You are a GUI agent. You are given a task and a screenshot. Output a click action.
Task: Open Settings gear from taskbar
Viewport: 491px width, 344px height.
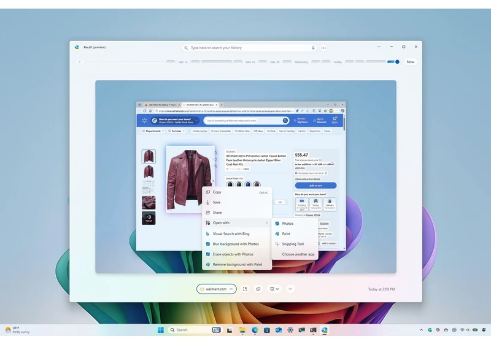pyautogui.click(x=290, y=330)
